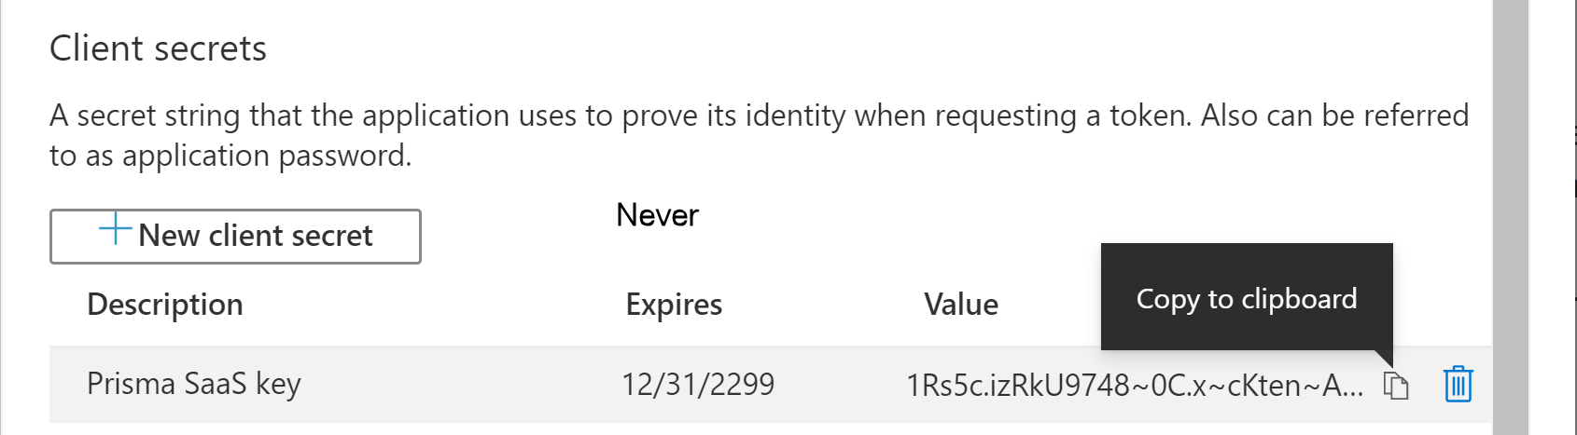Image resolution: width=1577 pixels, height=435 pixels.
Task: Delete the Prisma SaaS key secret
Action: point(1458,384)
